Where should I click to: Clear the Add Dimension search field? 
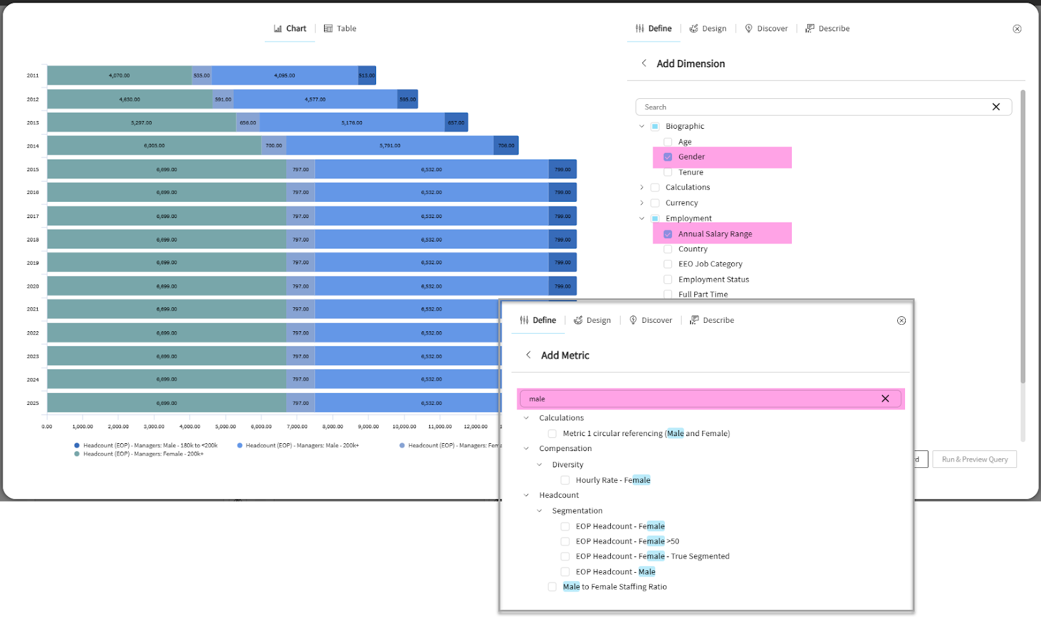coord(995,107)
